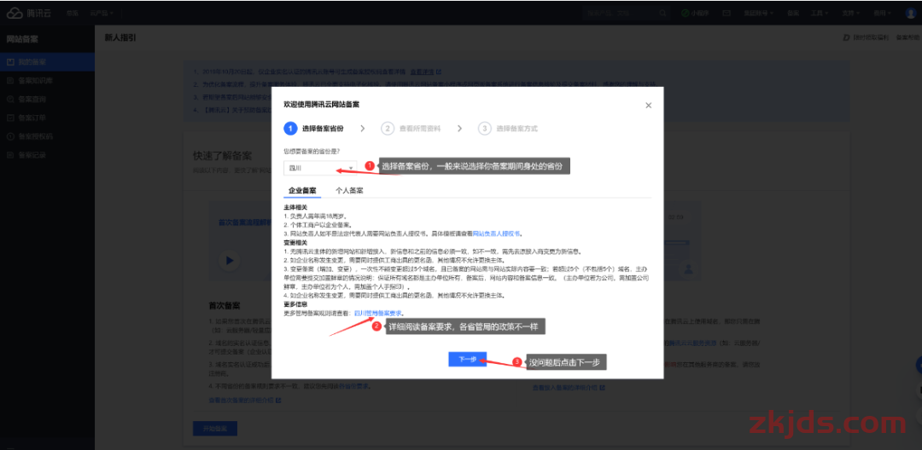
Task: Click the 快速了解备案 heading
Action: coord(222,156)
